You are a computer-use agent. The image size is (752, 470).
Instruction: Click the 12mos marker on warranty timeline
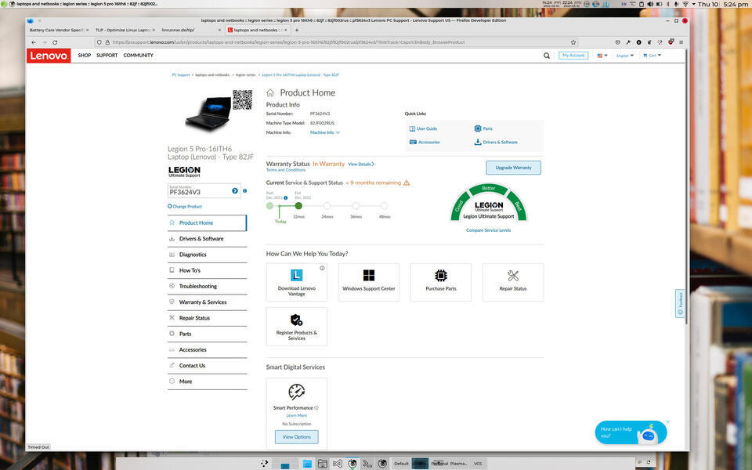click(x=298, y=206)
